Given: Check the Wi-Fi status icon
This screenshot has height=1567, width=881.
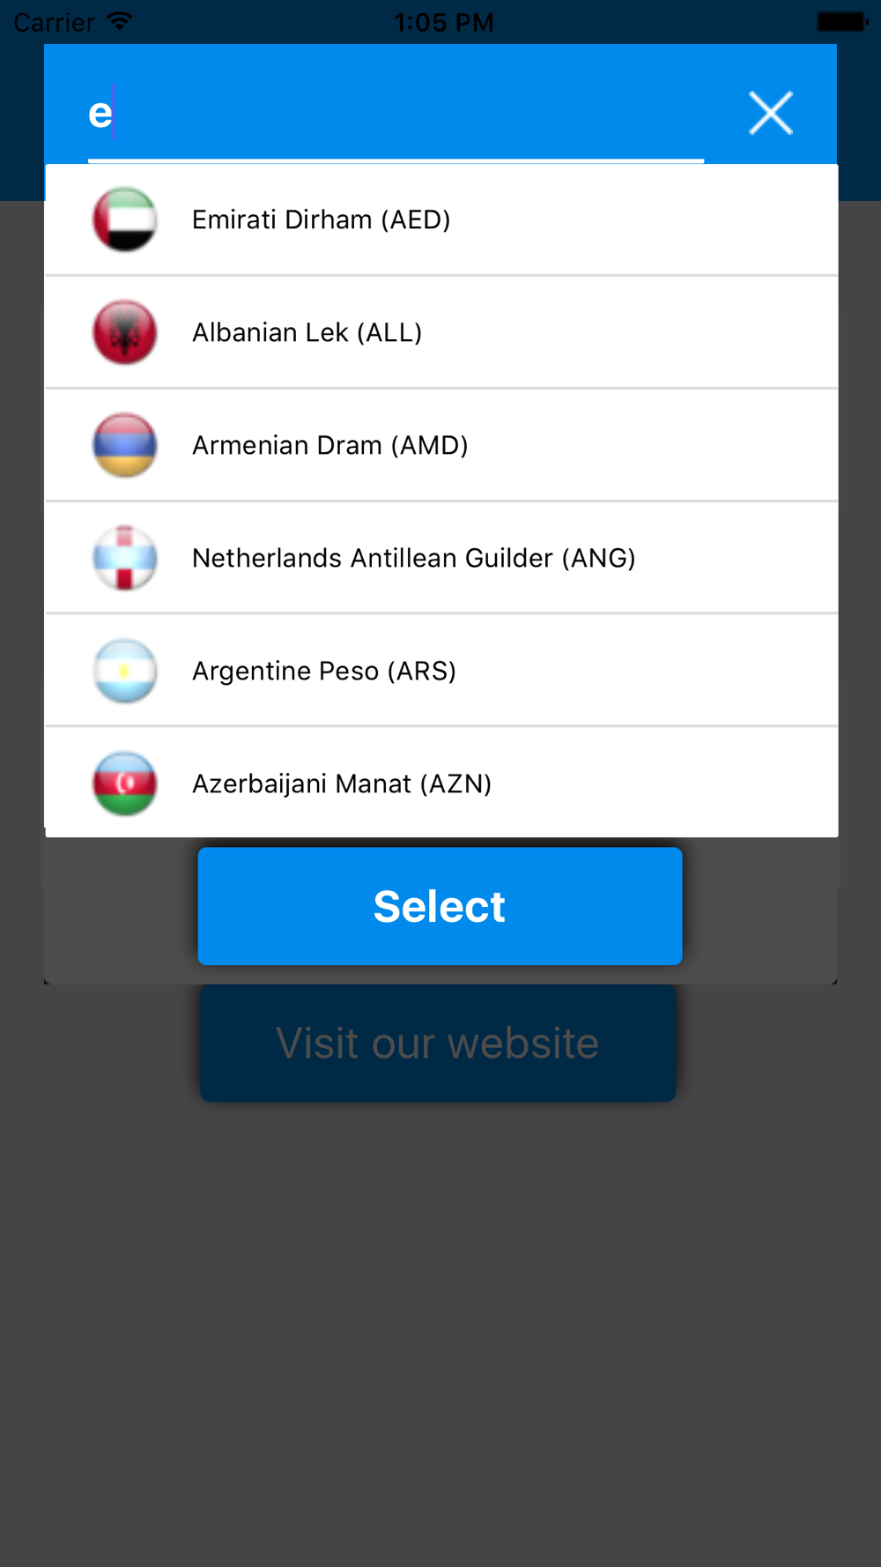Looking at the screenshot, I should [x=119, y=21].
